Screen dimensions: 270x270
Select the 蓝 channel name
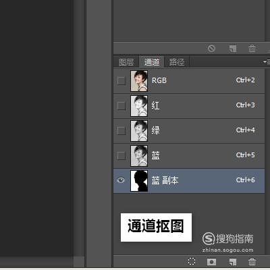155,155
